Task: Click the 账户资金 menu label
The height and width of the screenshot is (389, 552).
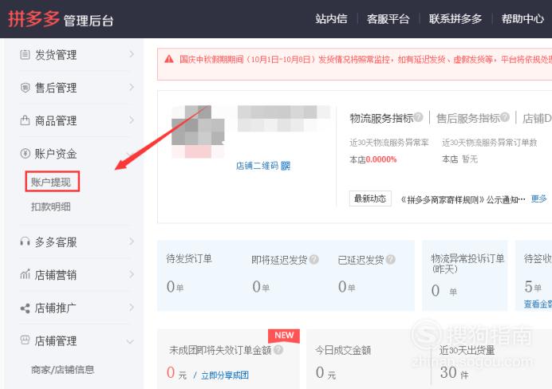Action: point(56,154)
